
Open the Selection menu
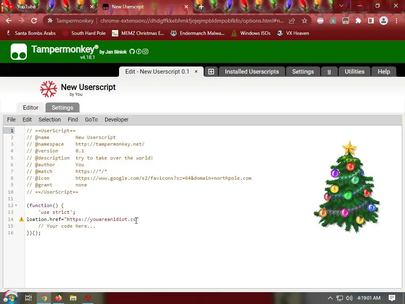click(x=49, y=120)
